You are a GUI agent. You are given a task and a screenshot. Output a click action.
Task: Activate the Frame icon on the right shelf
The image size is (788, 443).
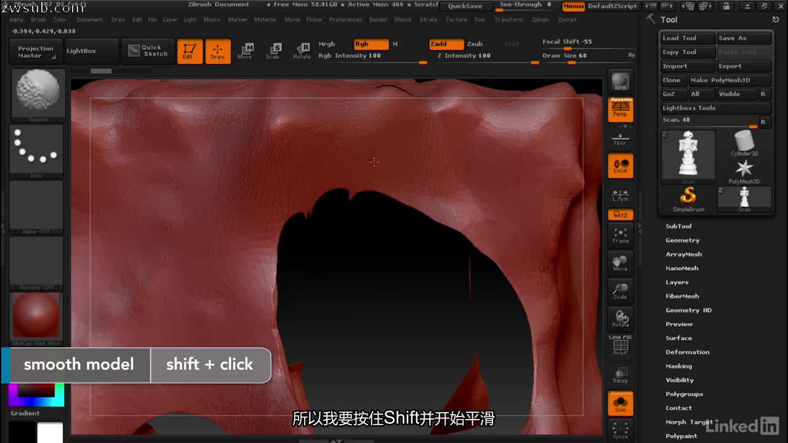620,236
